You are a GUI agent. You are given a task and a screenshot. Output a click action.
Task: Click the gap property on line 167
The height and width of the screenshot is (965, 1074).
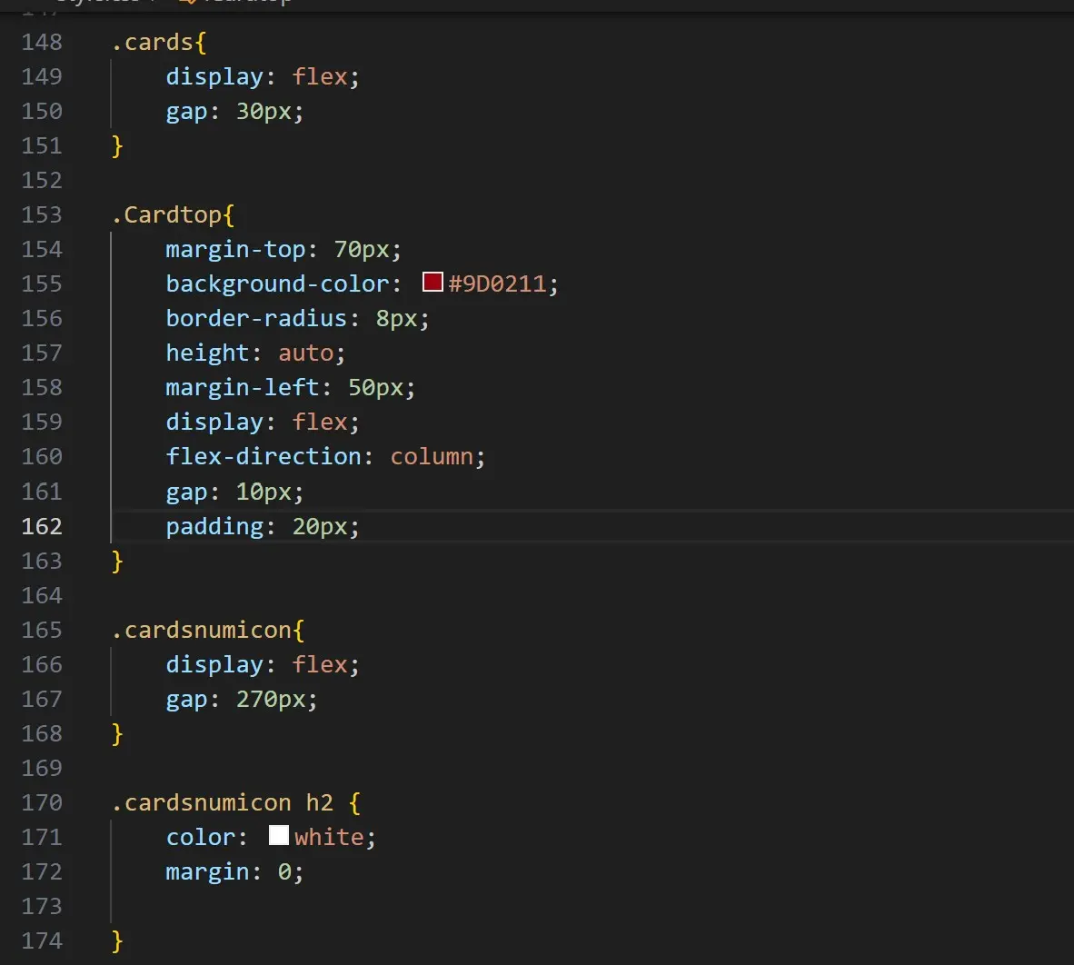(x=186, y=700)
